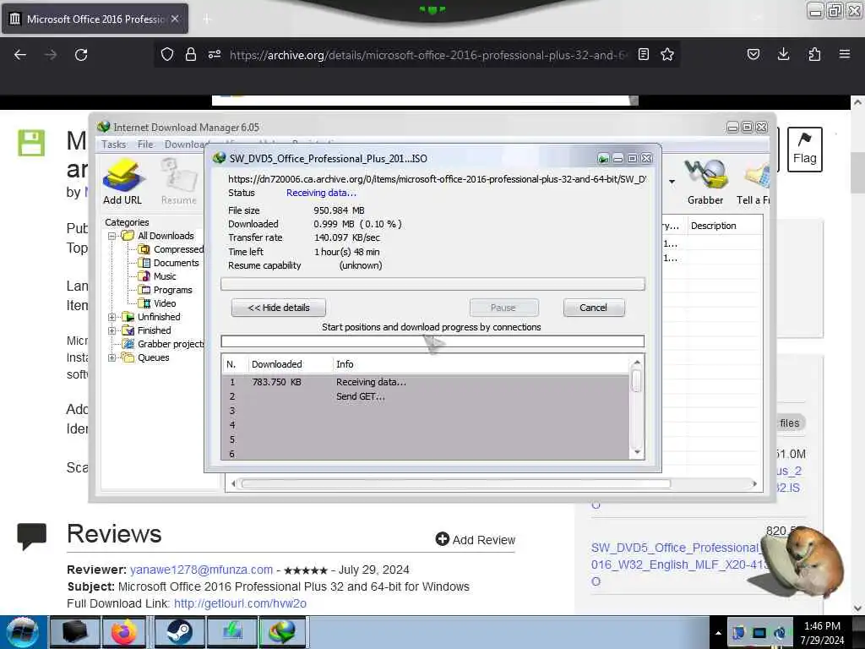This screenshot has width=865, height=649.
Task: Show hidden system tray icons
Action: coord(718,633)
